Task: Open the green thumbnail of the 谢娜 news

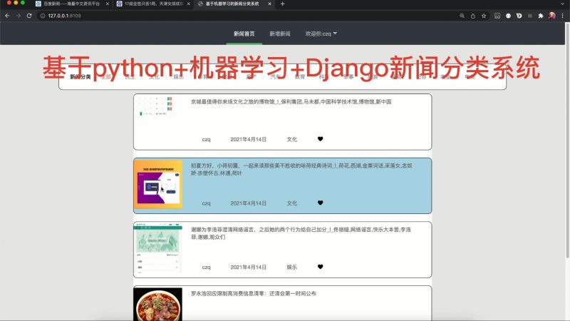Action: pos(157,248)
